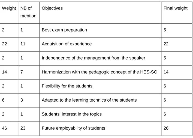Select the weight value 46
The image size is (193, 138).
pos(4,128)
